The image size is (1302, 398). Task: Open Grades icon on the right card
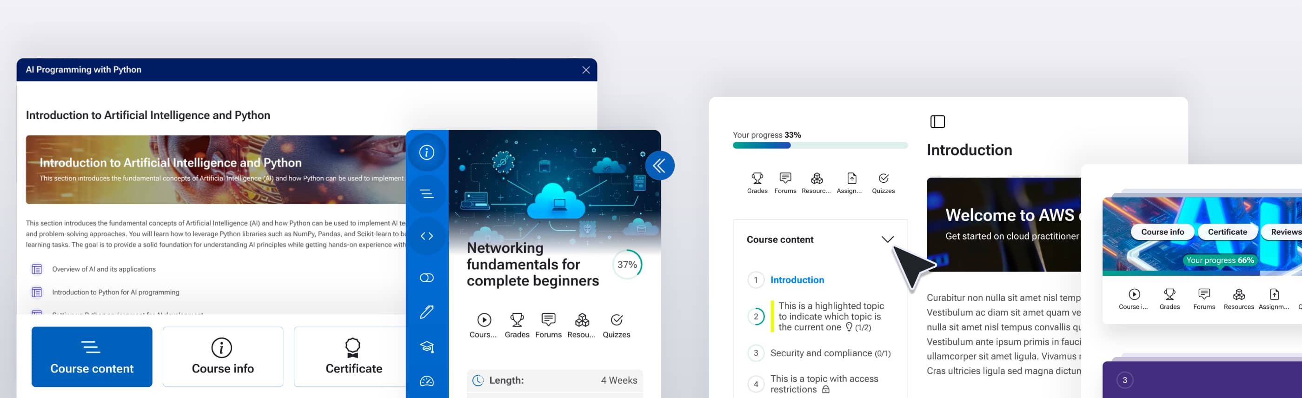click(x=1169, y=299)
